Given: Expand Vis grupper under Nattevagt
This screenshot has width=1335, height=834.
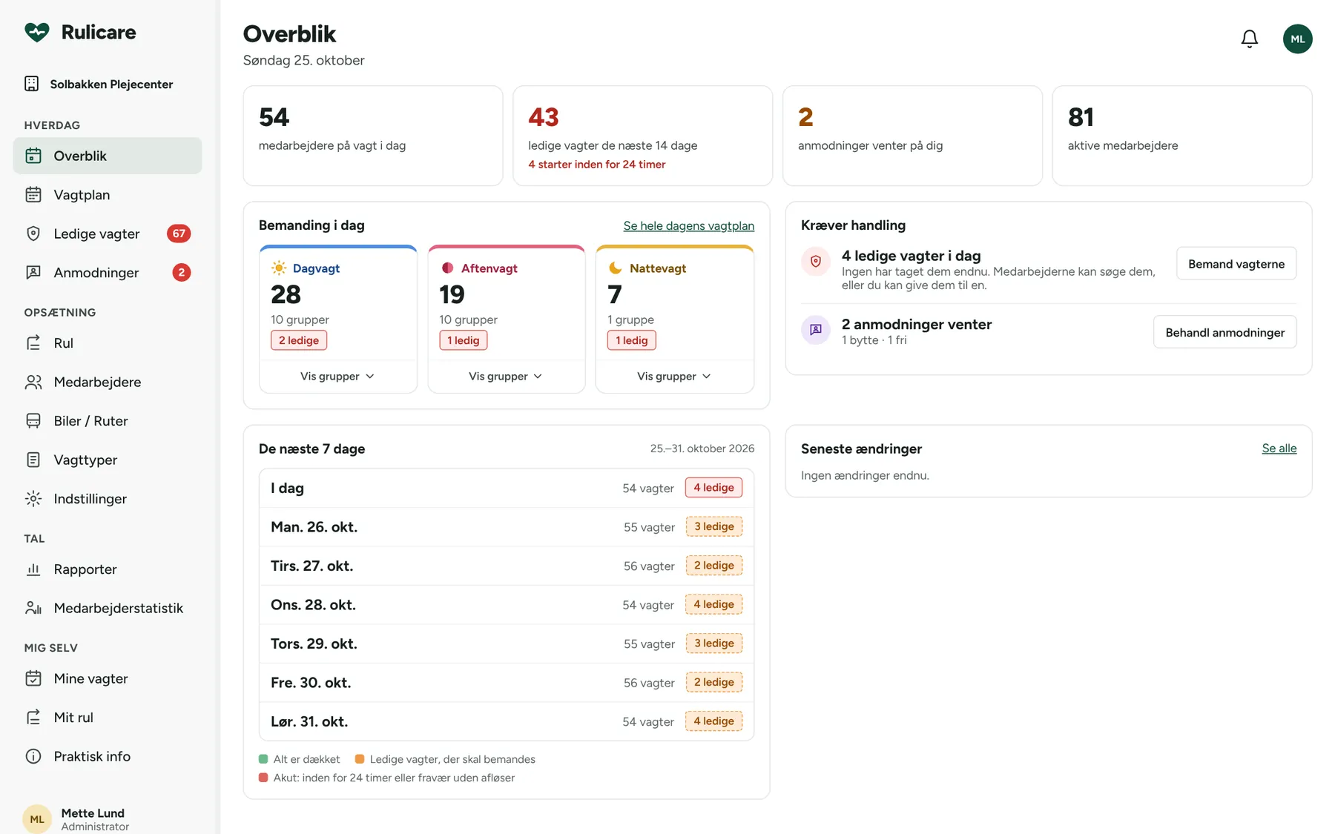Looking at the screenshot, I should pos(674,376).
